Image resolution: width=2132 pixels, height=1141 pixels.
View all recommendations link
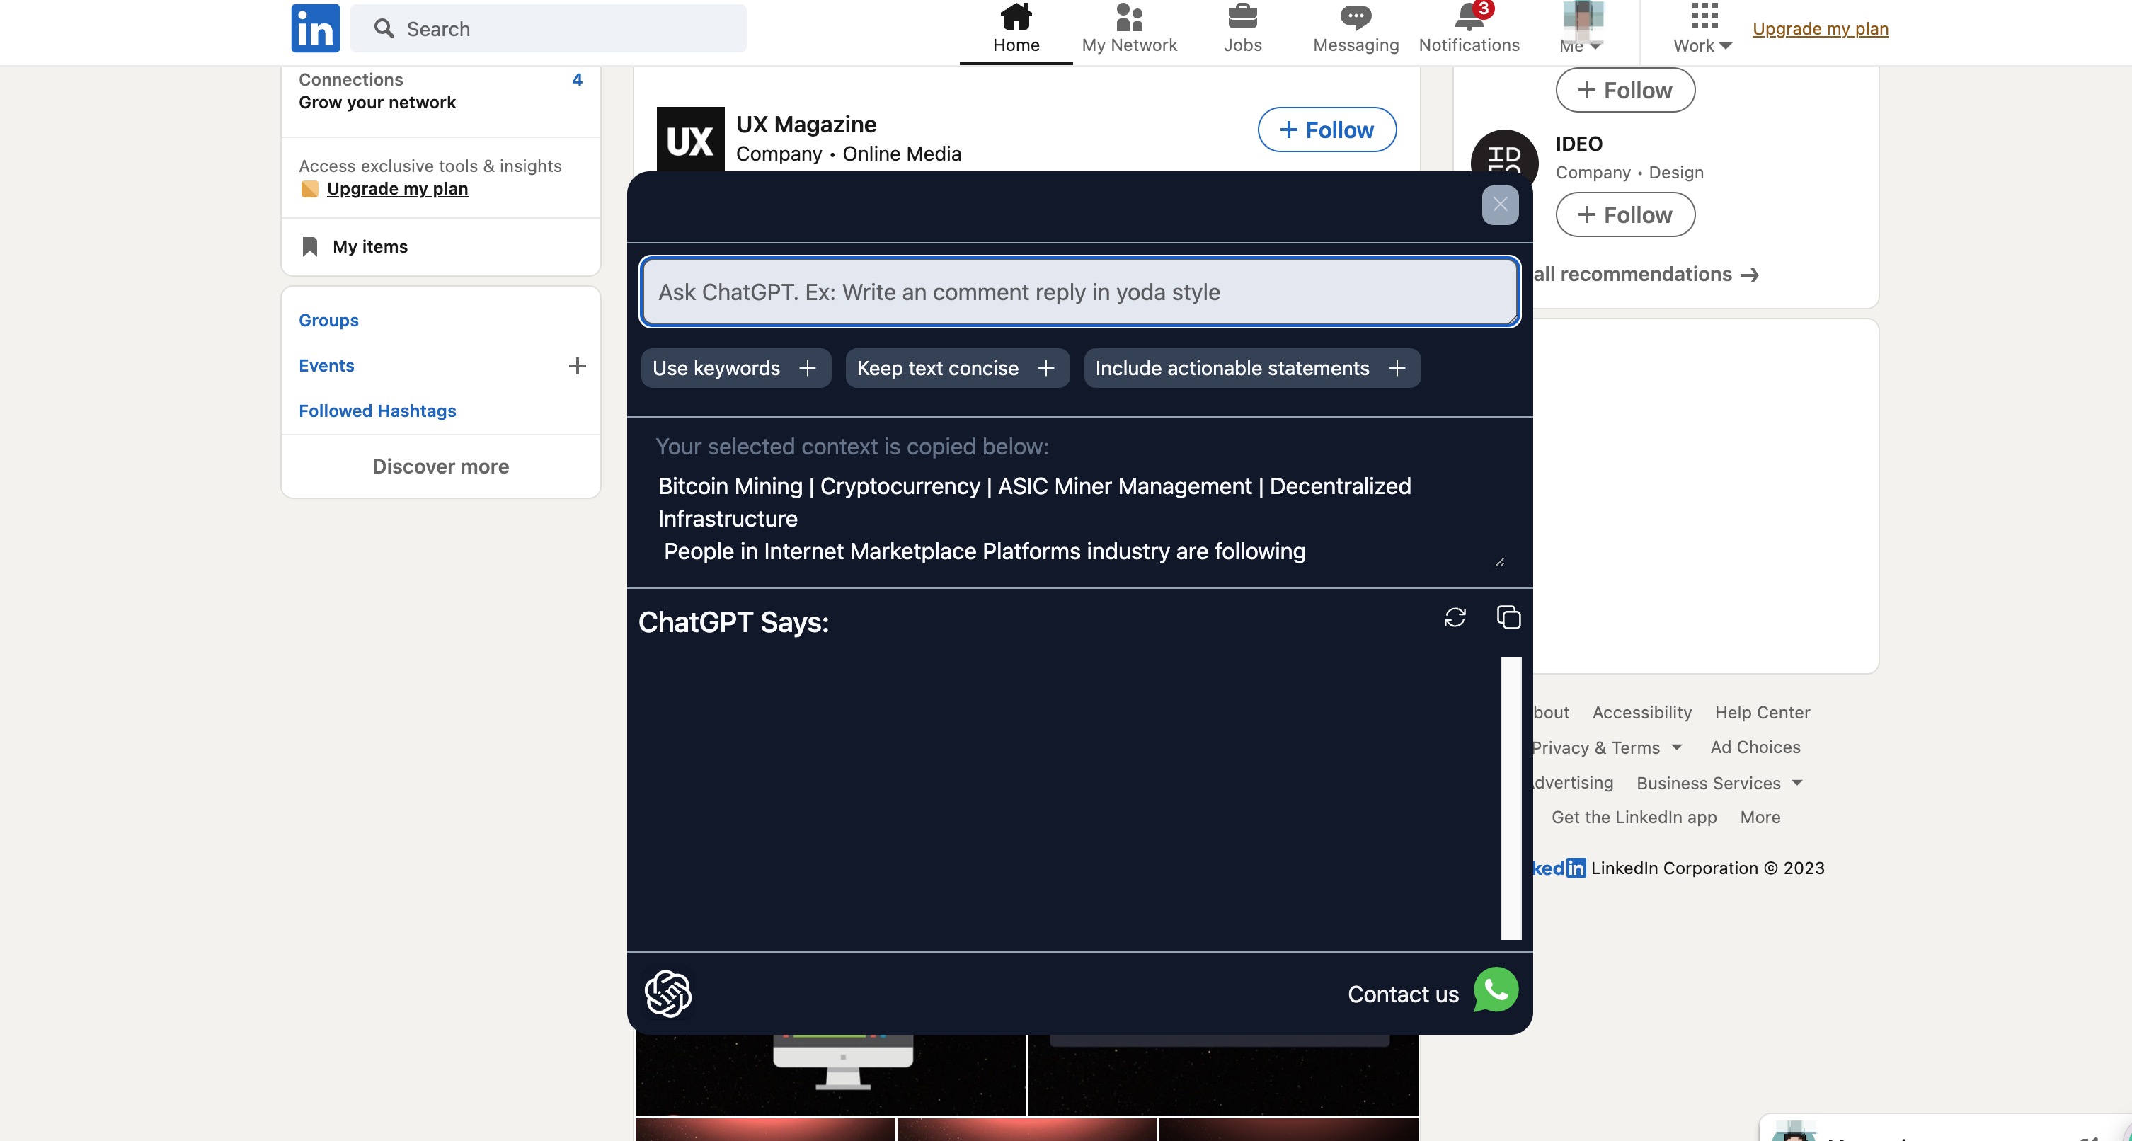pos(1645,274)
